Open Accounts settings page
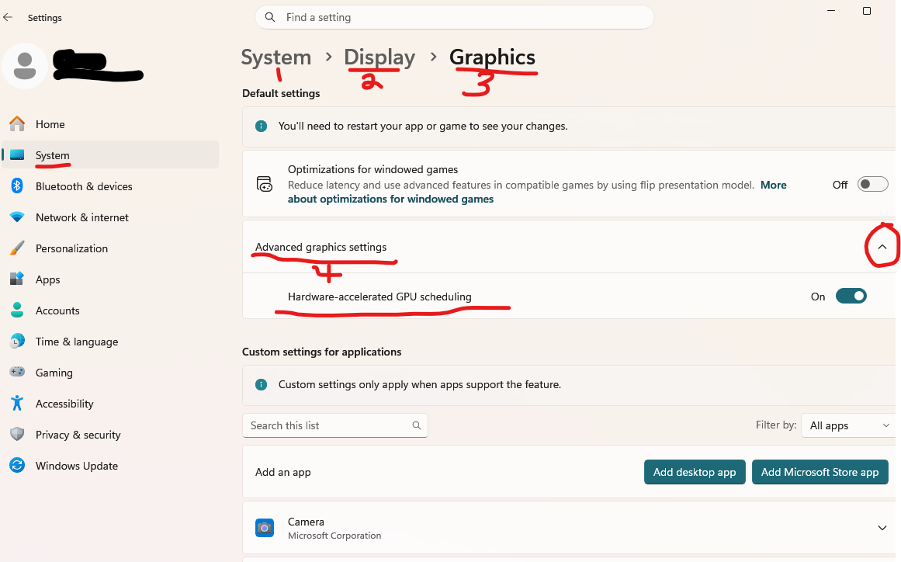This screenshot has height=562, width=901. pyautogui.click(x=110, y=310)
